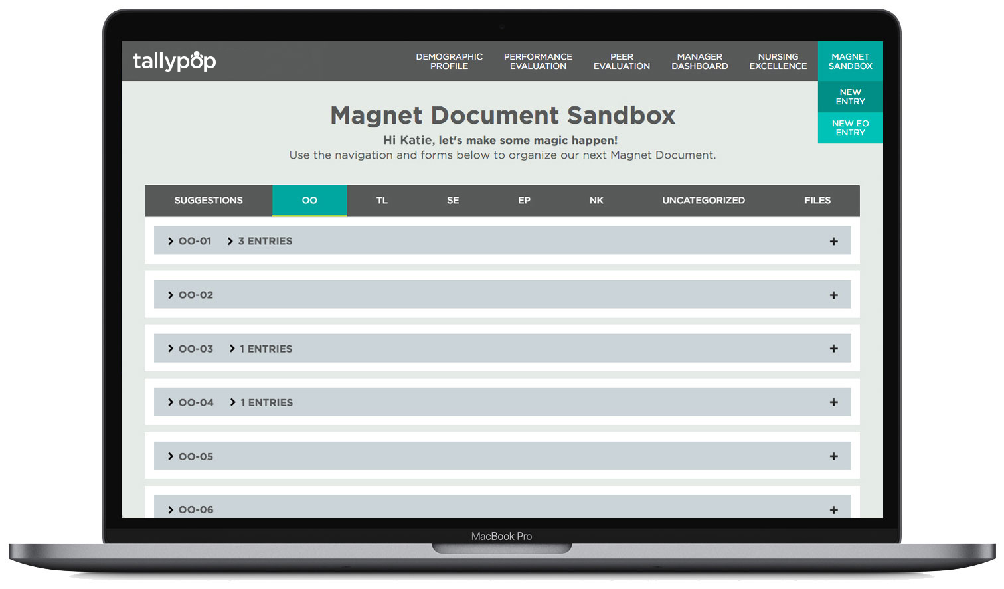1004x589 pixels.
Task: Select the TL tab
Action: (x=382, y=201)
